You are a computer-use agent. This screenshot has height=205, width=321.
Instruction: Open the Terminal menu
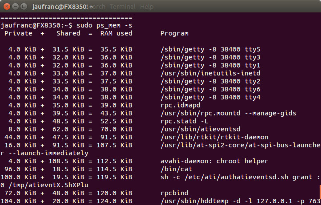coord(123,7)
